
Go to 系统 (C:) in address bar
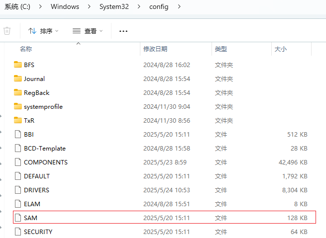[17, 6]
